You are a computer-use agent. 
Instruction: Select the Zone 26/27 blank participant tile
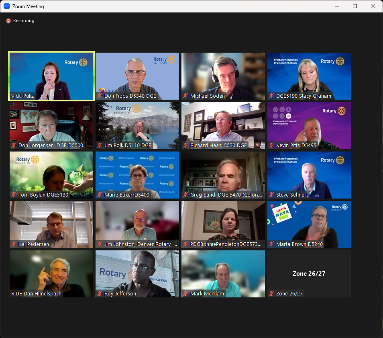click(309, 273)
